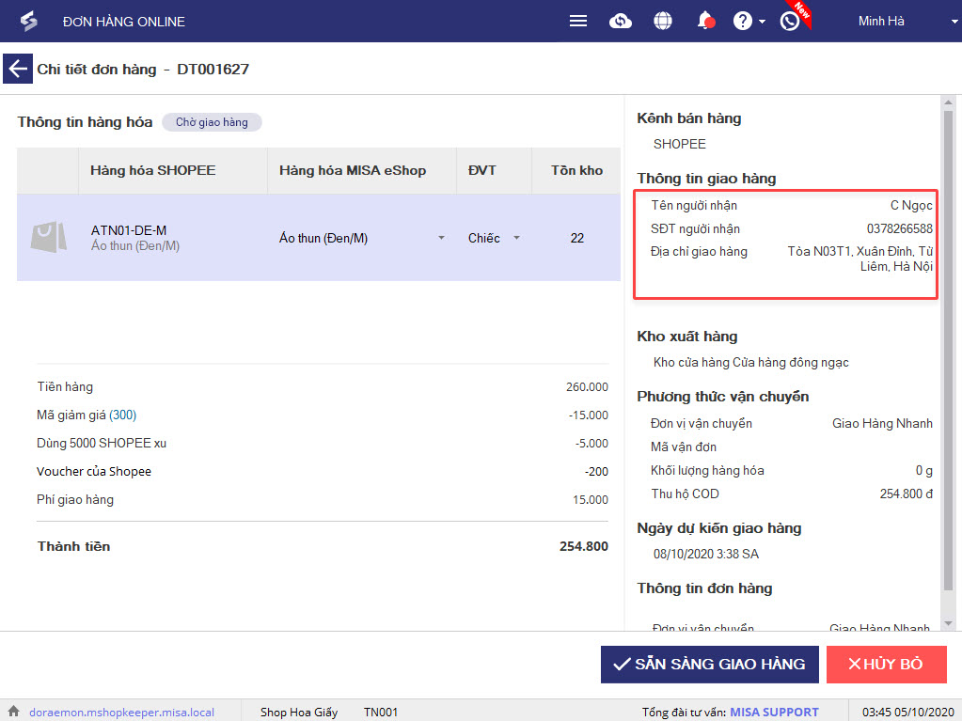
Task: Click the phone support icon marked New
Action: [x=790, y=22]
